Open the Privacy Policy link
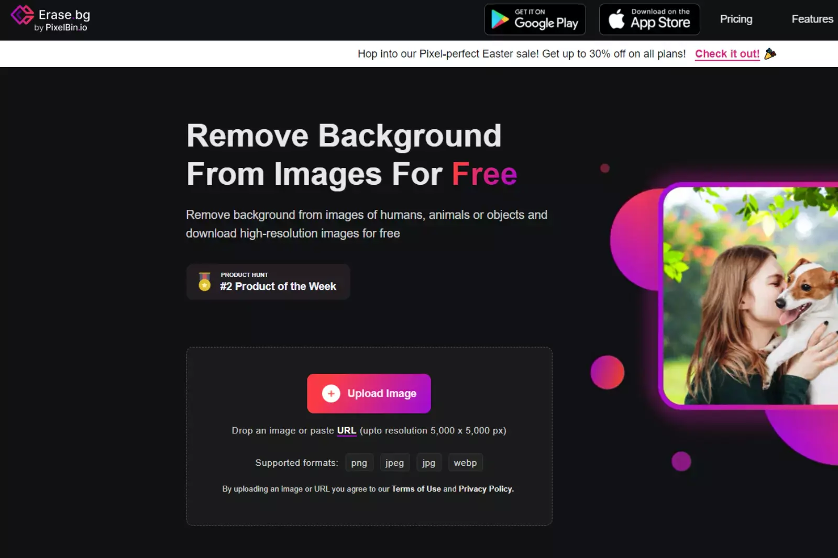 pos(486,489)
